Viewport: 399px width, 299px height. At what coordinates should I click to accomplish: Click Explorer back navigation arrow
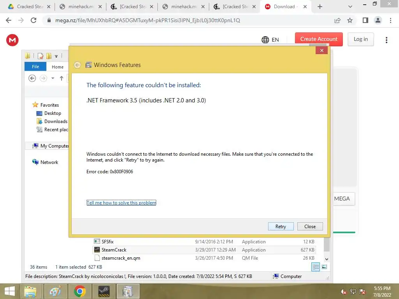(x=32, y=78)
